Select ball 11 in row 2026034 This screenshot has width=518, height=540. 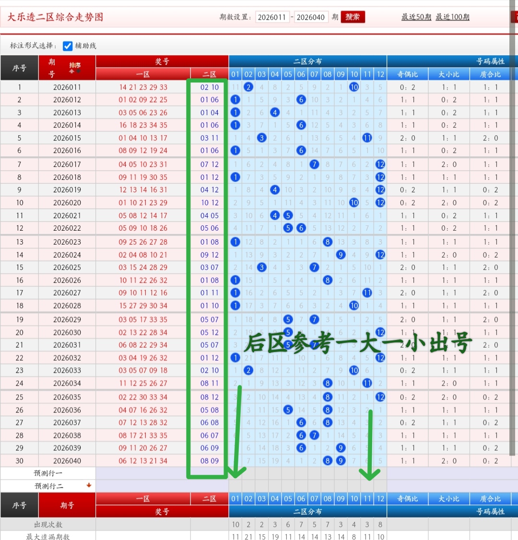(x=367, y=383)
